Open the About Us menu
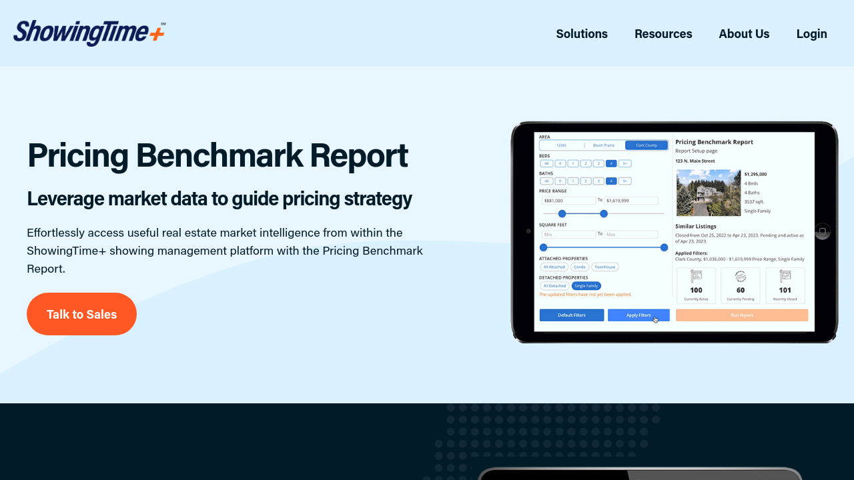The width and height of the screenshot is (854, 480). [x=744, y=33]
